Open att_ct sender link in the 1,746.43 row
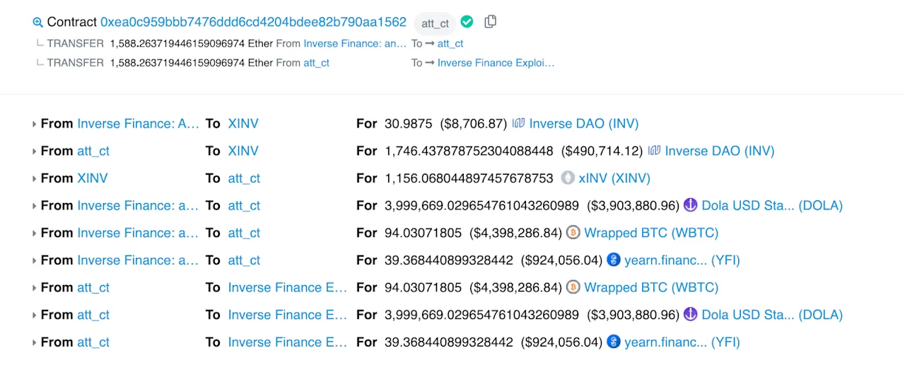The width and height of the screenshot is (905, 372). click(x=93, y=151)
